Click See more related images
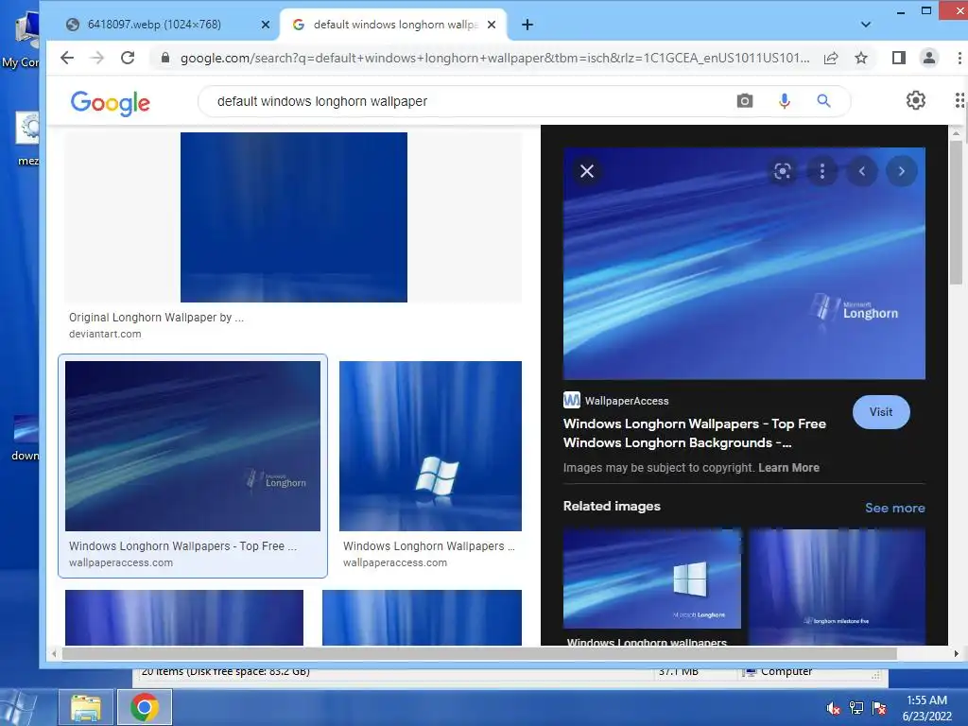Image resolution: width=968 pixels, height=726 pixels. click(x=894, y=508)
